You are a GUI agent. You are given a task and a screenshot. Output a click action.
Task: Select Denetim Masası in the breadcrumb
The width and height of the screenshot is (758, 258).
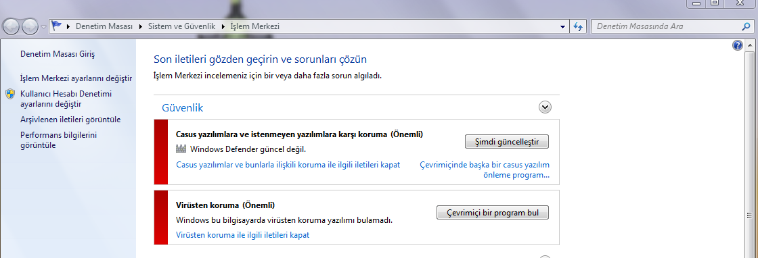tap(104, 26)
